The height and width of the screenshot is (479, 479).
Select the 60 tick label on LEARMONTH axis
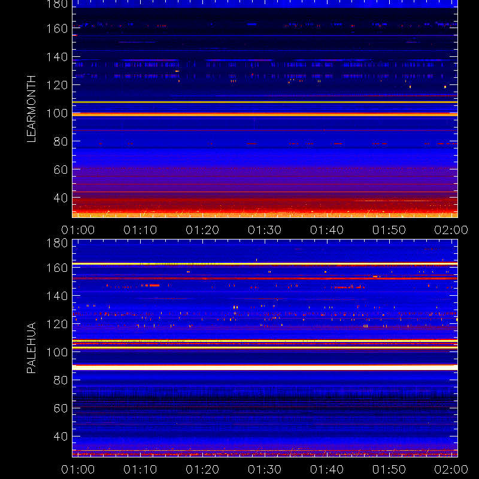tap(61, 169)
